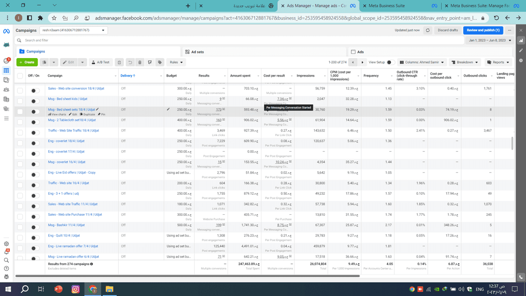Screen dimensions: 526x296
Task: Select all campaigns with header checkbox
Action: coord(20,76)
